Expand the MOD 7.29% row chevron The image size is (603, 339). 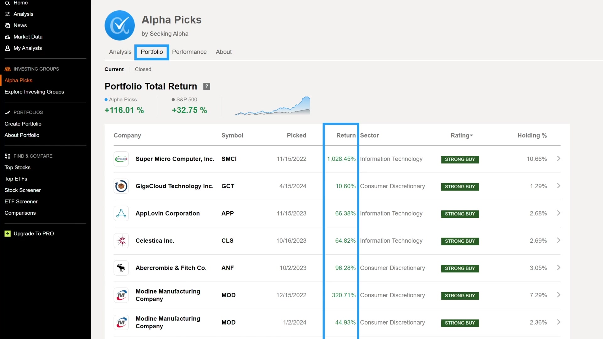(x=558, y=295)
